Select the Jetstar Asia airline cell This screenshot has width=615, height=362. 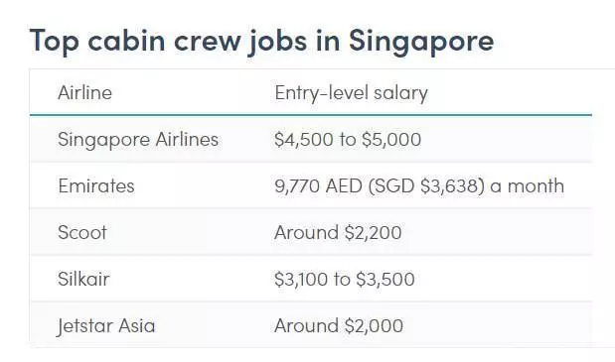pyautogui.click(x=106, y=326)
